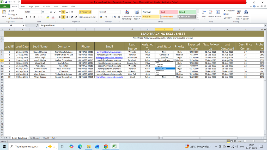Apply the Check Cell style
267x150 pixels.
coord(187,17)
